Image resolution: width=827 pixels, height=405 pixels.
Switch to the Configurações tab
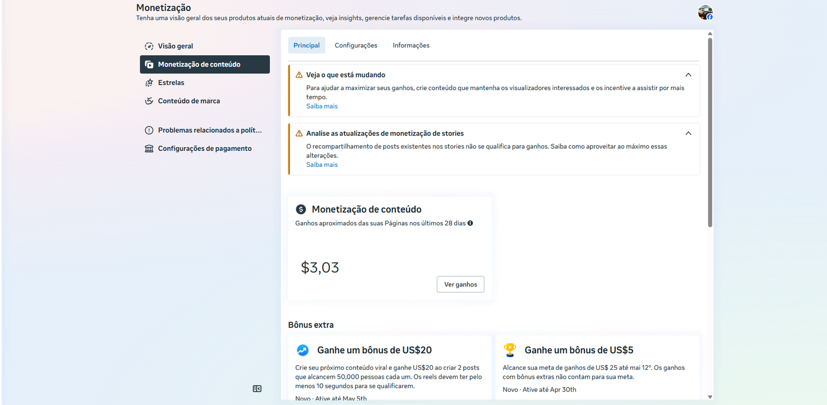tap(356, 45)
